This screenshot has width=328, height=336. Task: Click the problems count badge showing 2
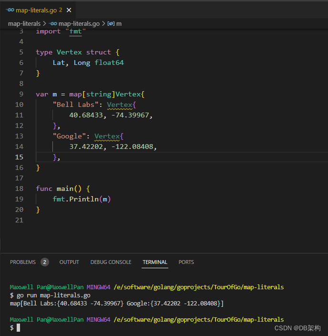[44, 262]
